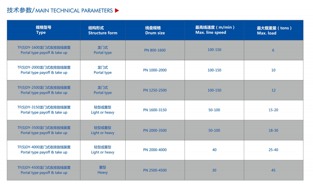Select the Heavy structure form cell
The width and height of the screenshot is (313, 185).
[x=103, y=170]
